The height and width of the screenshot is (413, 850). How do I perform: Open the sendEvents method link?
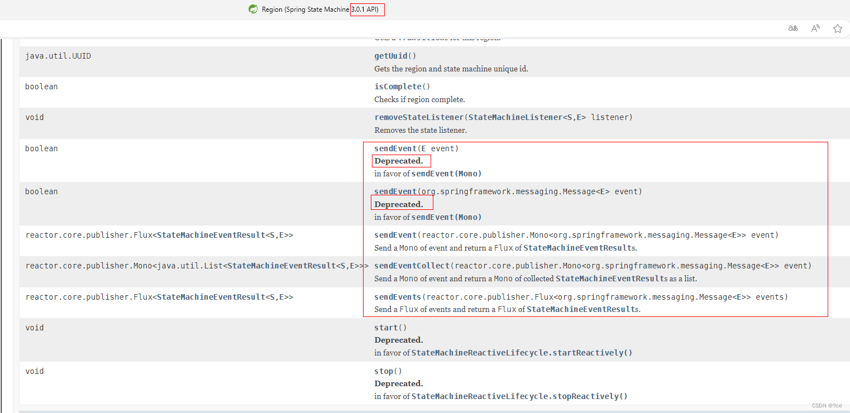(x=398, y=297)
